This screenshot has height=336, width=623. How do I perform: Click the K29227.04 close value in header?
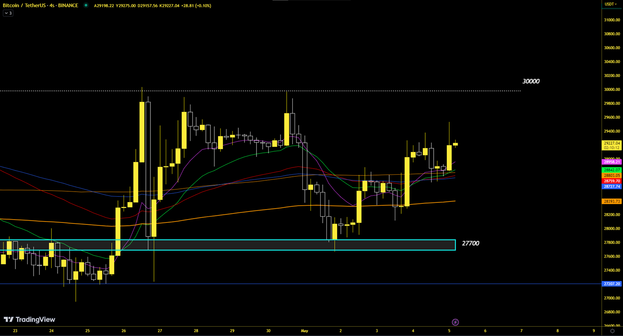coord(169,6)
